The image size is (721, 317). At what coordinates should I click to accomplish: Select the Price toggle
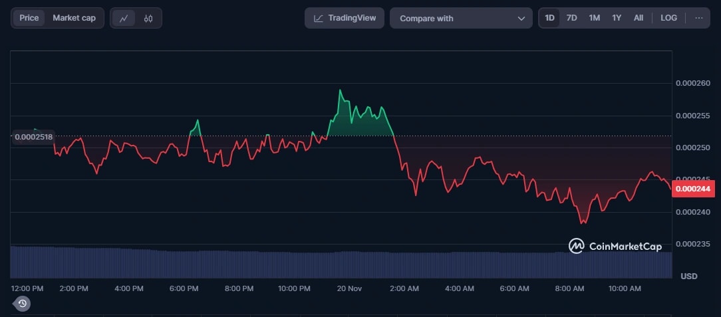[x=29, y=18]
